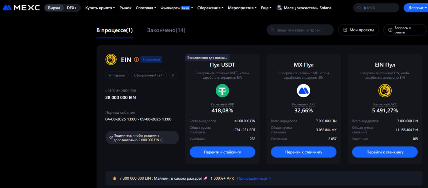Open the EIN Whitepaper link
The width and height of the screenshot is (428, 188).
pos(117,75)
